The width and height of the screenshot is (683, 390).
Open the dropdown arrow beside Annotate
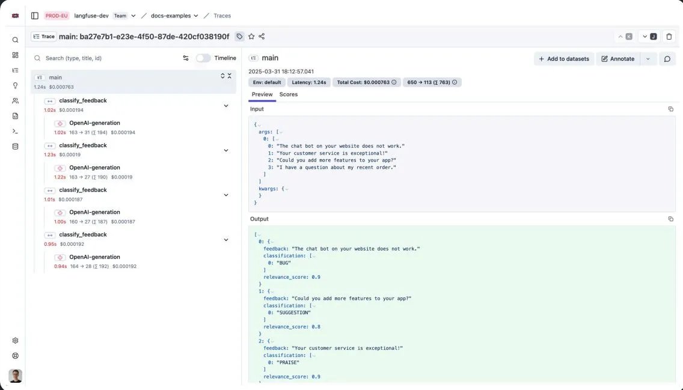[x=648, y=59]
